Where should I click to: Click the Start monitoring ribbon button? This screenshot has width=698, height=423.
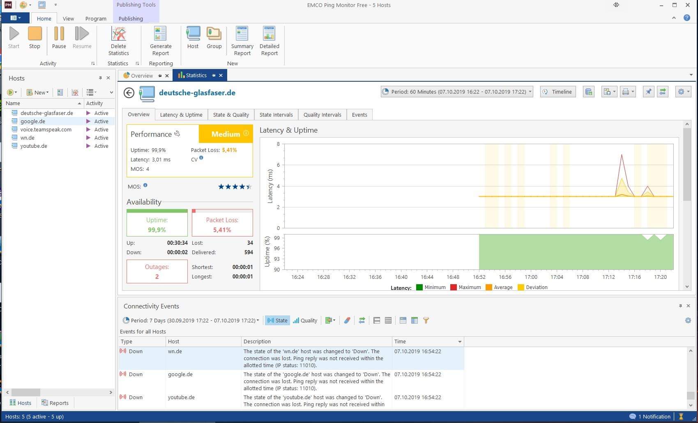coord(14,38)
